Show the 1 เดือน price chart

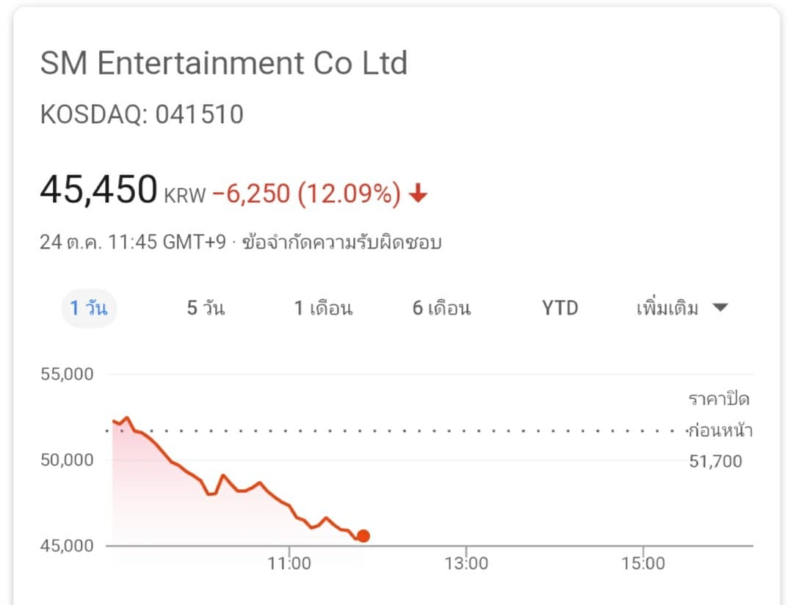click(x=324, y=308)
